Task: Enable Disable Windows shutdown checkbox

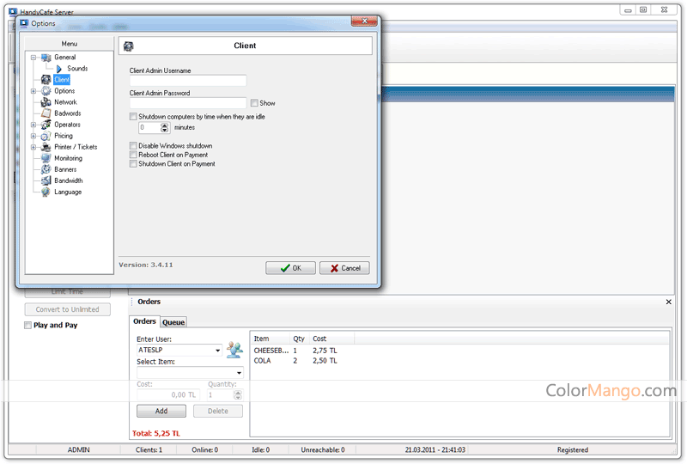Action: click(x=133, y=146)
